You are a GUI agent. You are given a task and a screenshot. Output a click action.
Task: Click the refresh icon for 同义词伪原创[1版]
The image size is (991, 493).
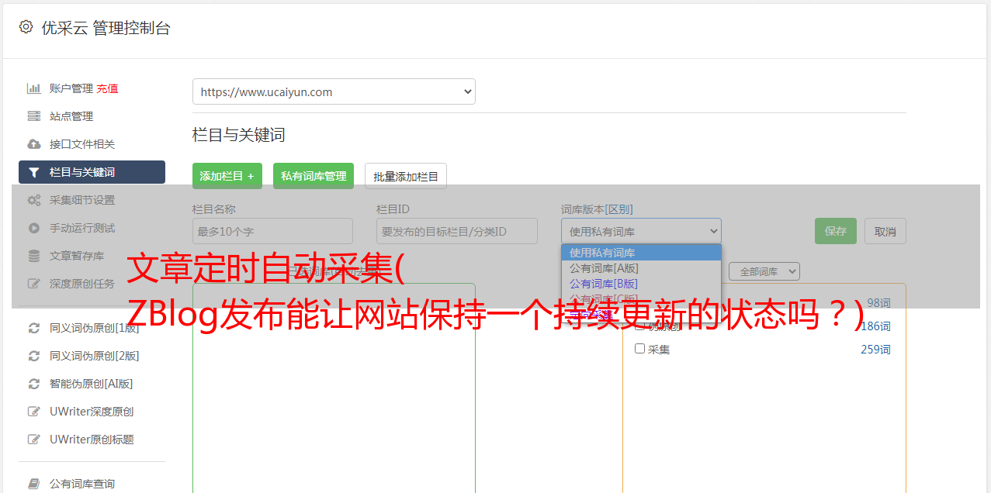click(x=33, y=328)
